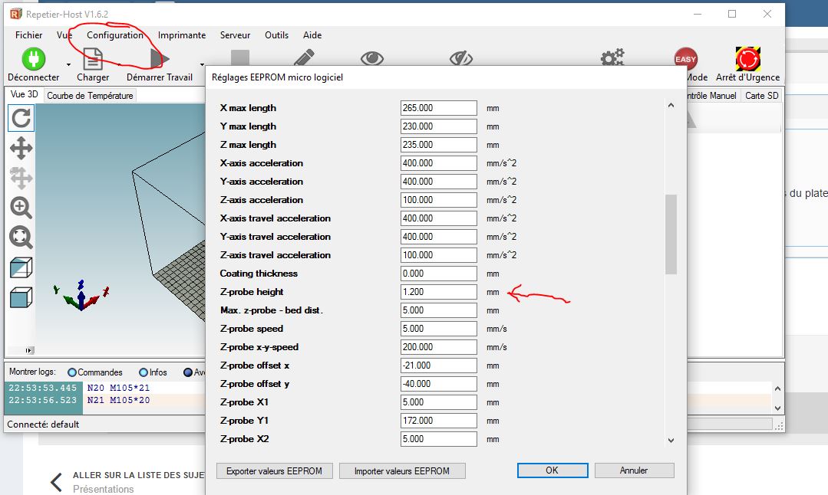Select the move object icon below arrows
The width and height of the screenshot is (828, 495).
21,178
